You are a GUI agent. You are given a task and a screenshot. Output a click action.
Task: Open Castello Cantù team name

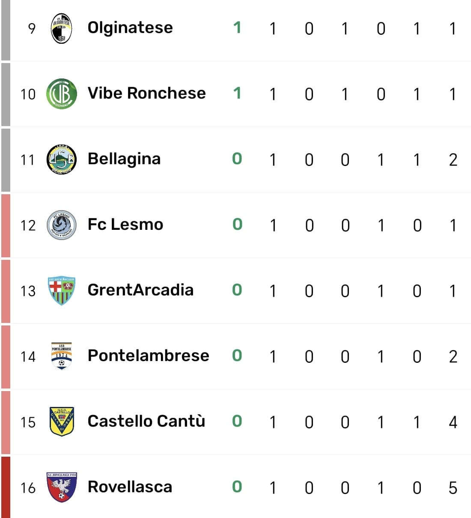point(146,422)
